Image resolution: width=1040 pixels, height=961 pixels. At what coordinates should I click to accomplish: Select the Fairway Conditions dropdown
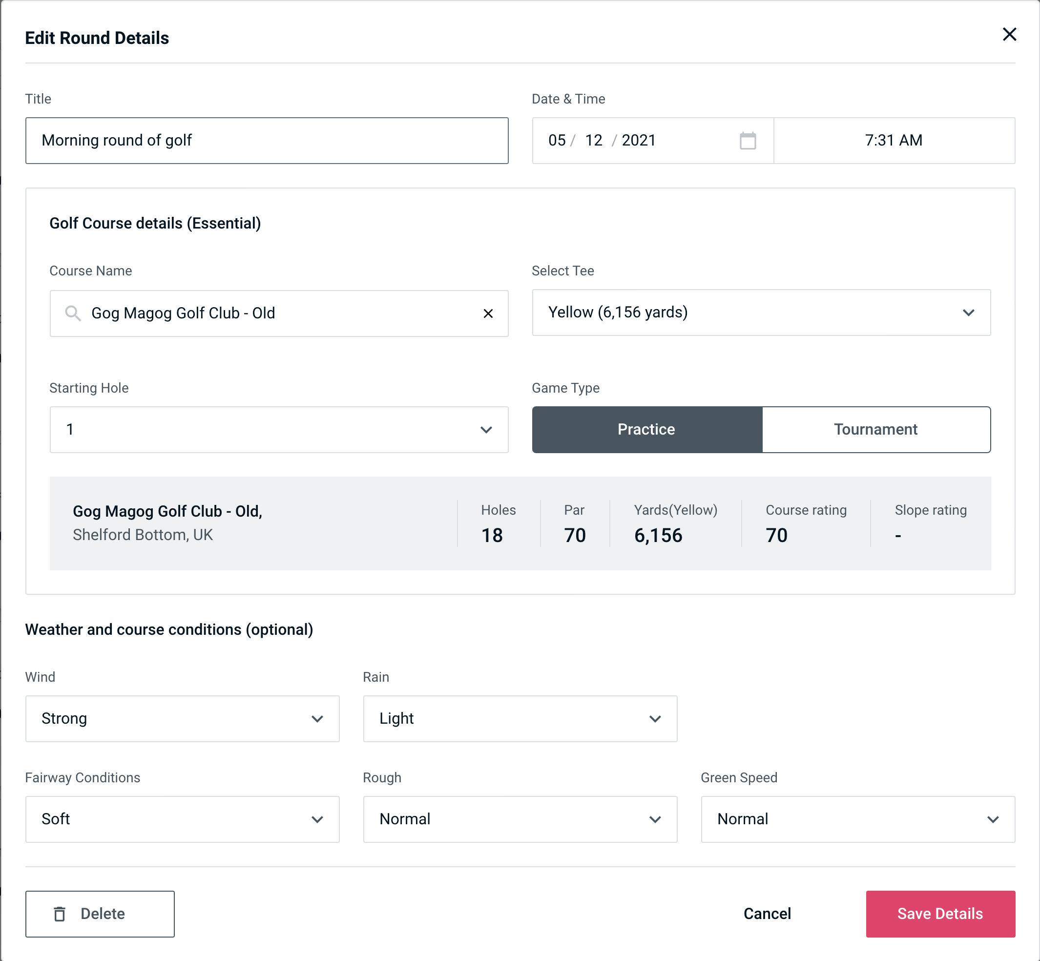point(182,819)
